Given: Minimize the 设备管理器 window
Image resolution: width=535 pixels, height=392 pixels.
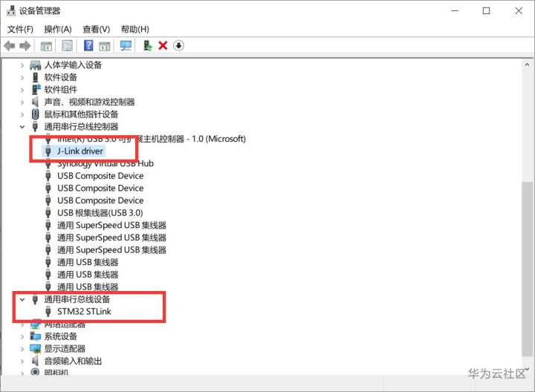Looking at the screenshot, I should (455, 10).
